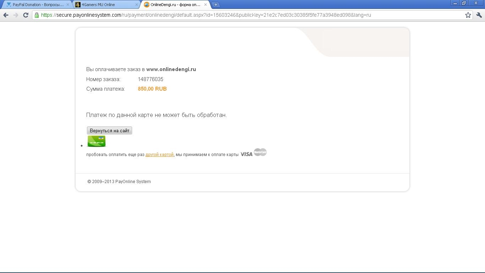This screenshot has width=485, height=273.
Task: Click the browser forward arrow
Action: (x=16, y=15)
